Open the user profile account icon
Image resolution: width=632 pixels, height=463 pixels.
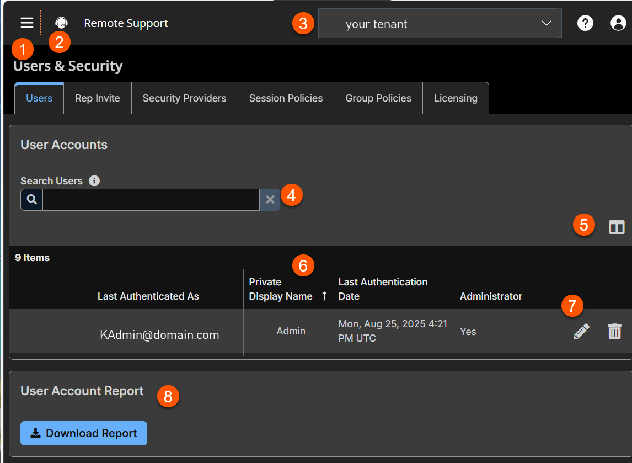coord(618,23)
